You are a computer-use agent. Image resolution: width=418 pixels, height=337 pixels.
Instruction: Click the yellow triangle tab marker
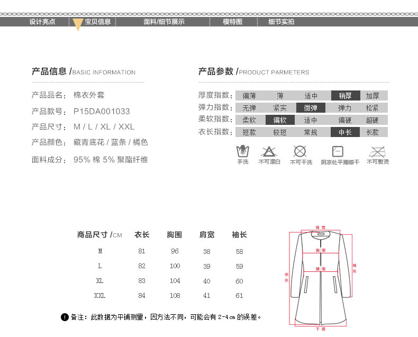point(78,25)
